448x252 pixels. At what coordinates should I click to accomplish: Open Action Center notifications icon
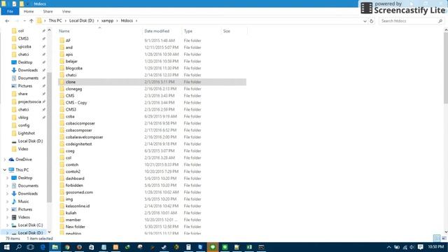tap(420, 247)
